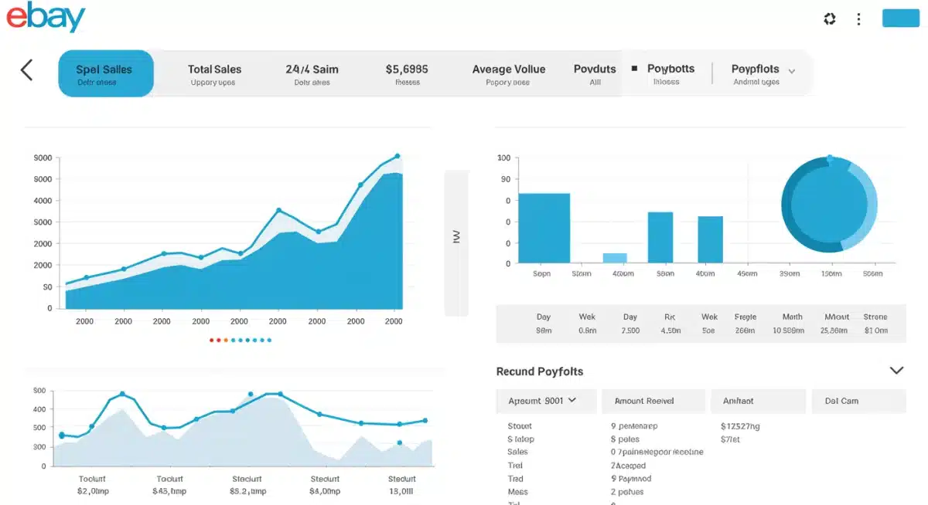This screenshot has width=928, height=505.
Task: Select the Average Vollue tab
Action: (x=508, y=73)
